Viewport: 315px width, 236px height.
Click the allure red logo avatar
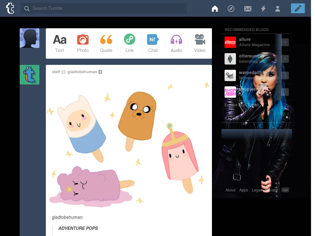click(230, 42)
